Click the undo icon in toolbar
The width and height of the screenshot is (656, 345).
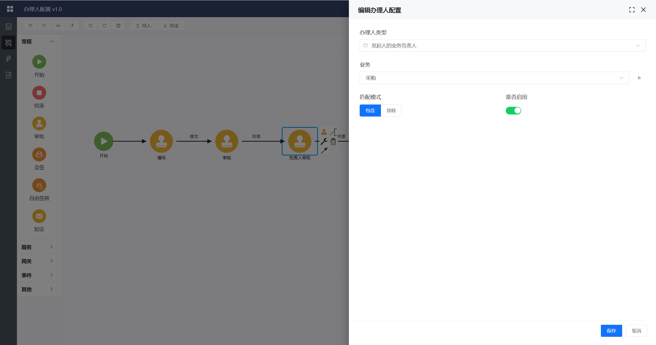(90, 26)
